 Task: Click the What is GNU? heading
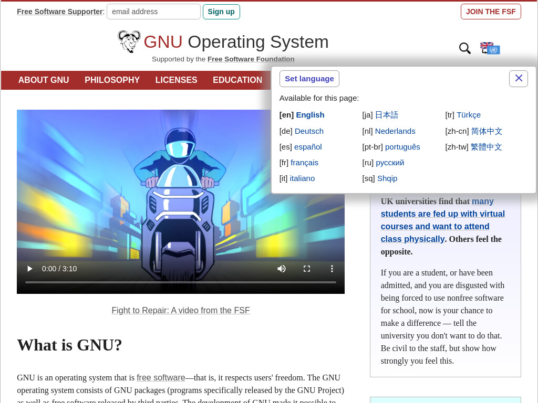click(69, 345)
